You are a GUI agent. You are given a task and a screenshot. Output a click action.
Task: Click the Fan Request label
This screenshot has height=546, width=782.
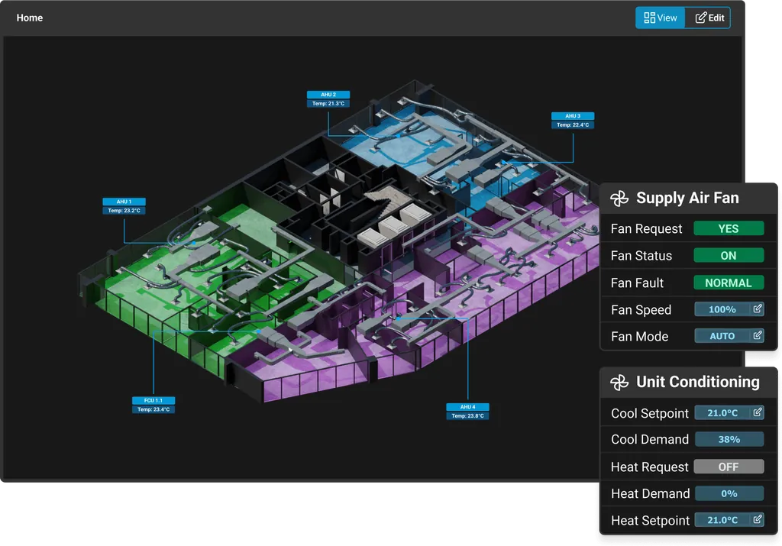[646, 229]
